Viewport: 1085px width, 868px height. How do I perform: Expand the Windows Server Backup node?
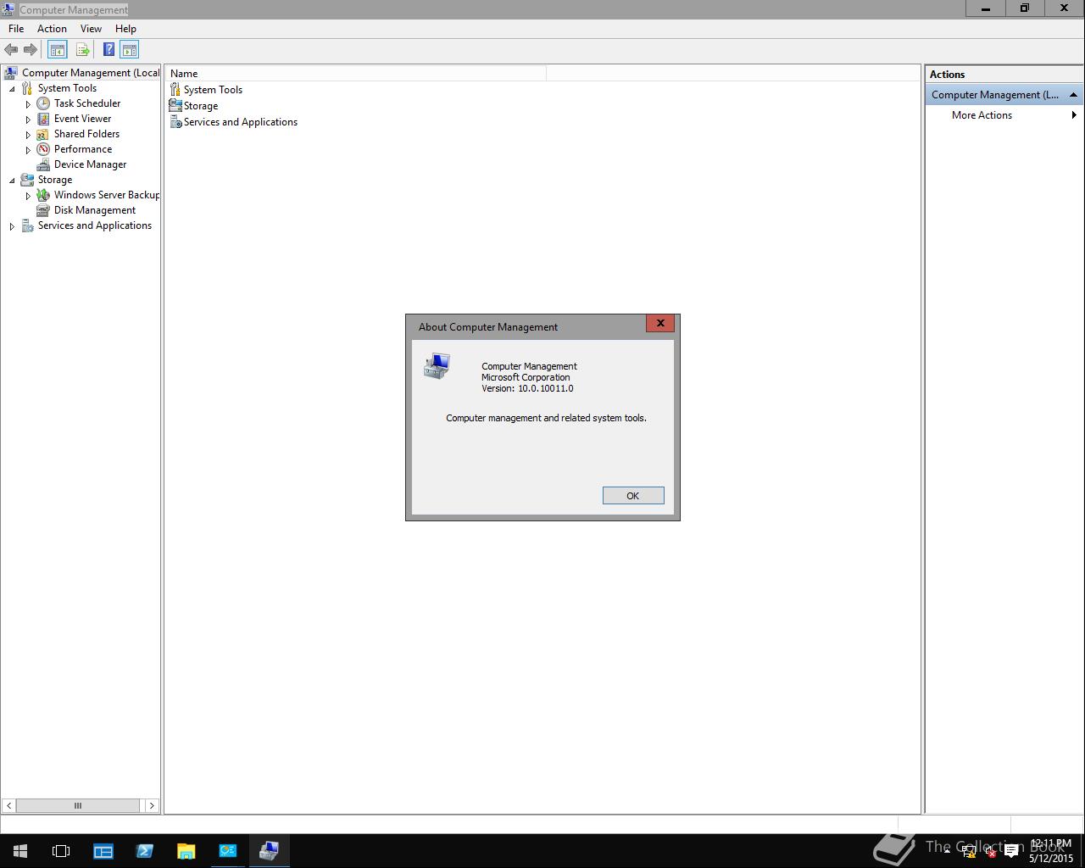[28, 196]
